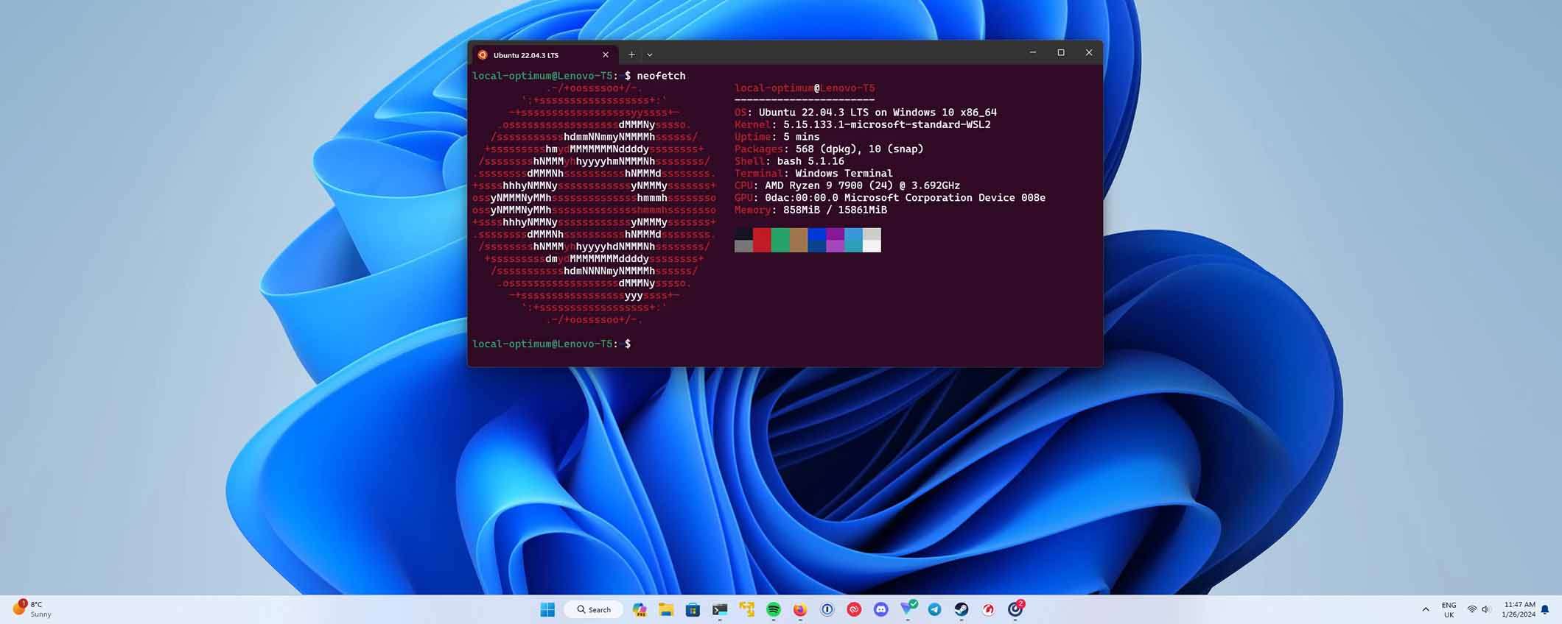The width and height of the screenshot is (1562, 624).
Task: Click the Kernel 5.15.133.1 line
Action: [x=863, y=124]
